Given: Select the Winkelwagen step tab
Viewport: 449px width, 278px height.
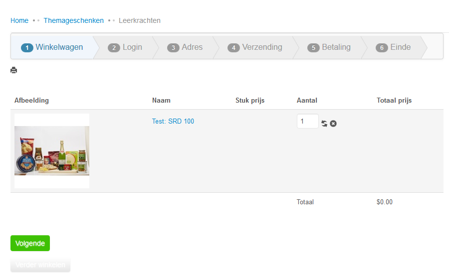Looking at the screenshot, I should click(x=52, y=47).
